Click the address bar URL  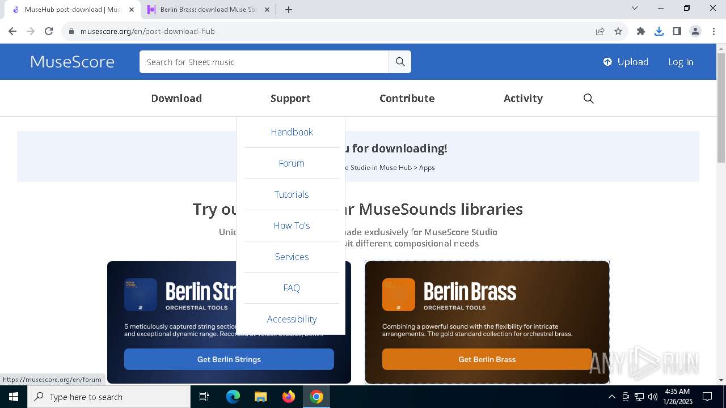(147, 31)
